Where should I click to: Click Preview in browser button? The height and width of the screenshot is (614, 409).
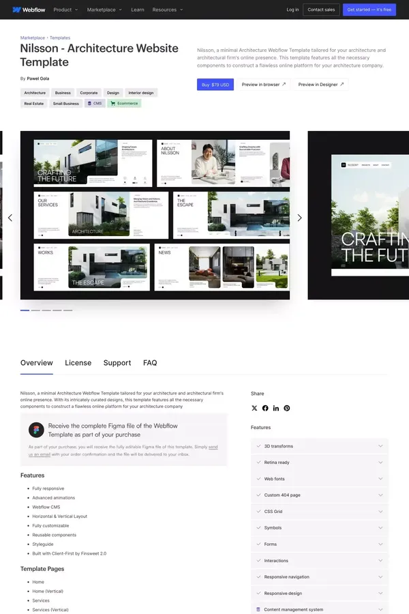(x=263, y=85)
